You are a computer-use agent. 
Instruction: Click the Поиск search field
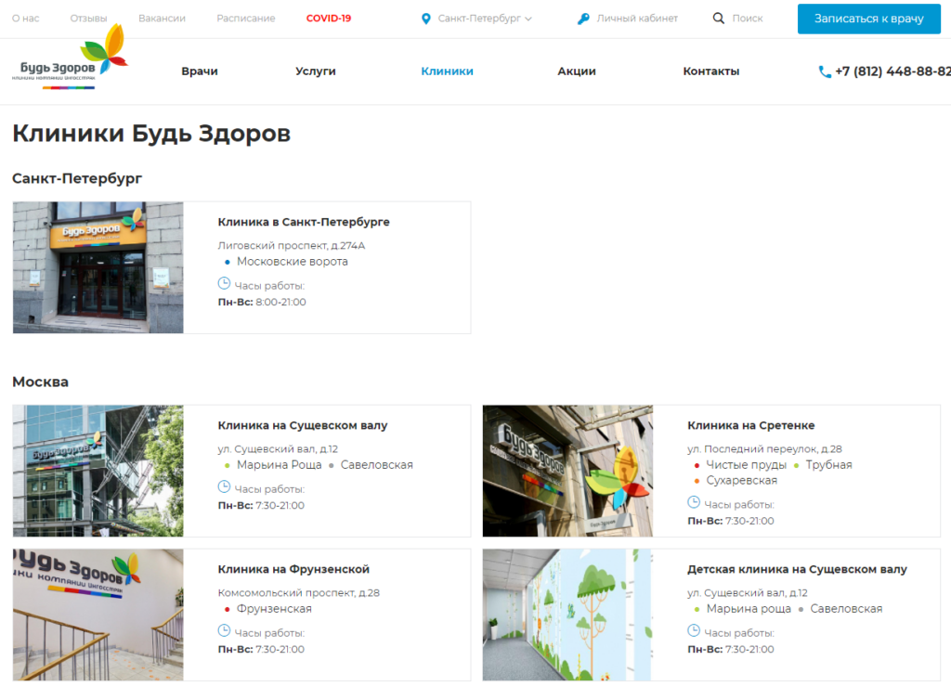pos(748,19)
